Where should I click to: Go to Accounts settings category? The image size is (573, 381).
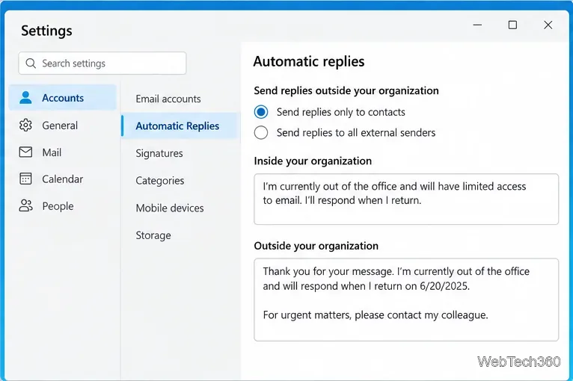(x=63, y=97)
